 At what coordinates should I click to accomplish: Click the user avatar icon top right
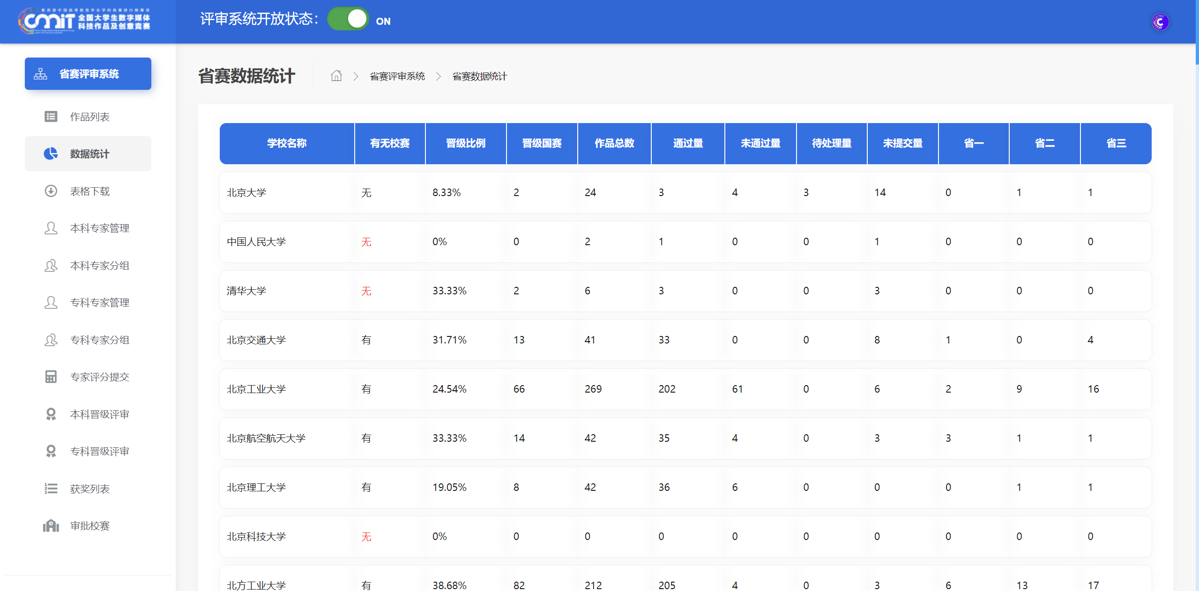click(x=1160, y=22)
